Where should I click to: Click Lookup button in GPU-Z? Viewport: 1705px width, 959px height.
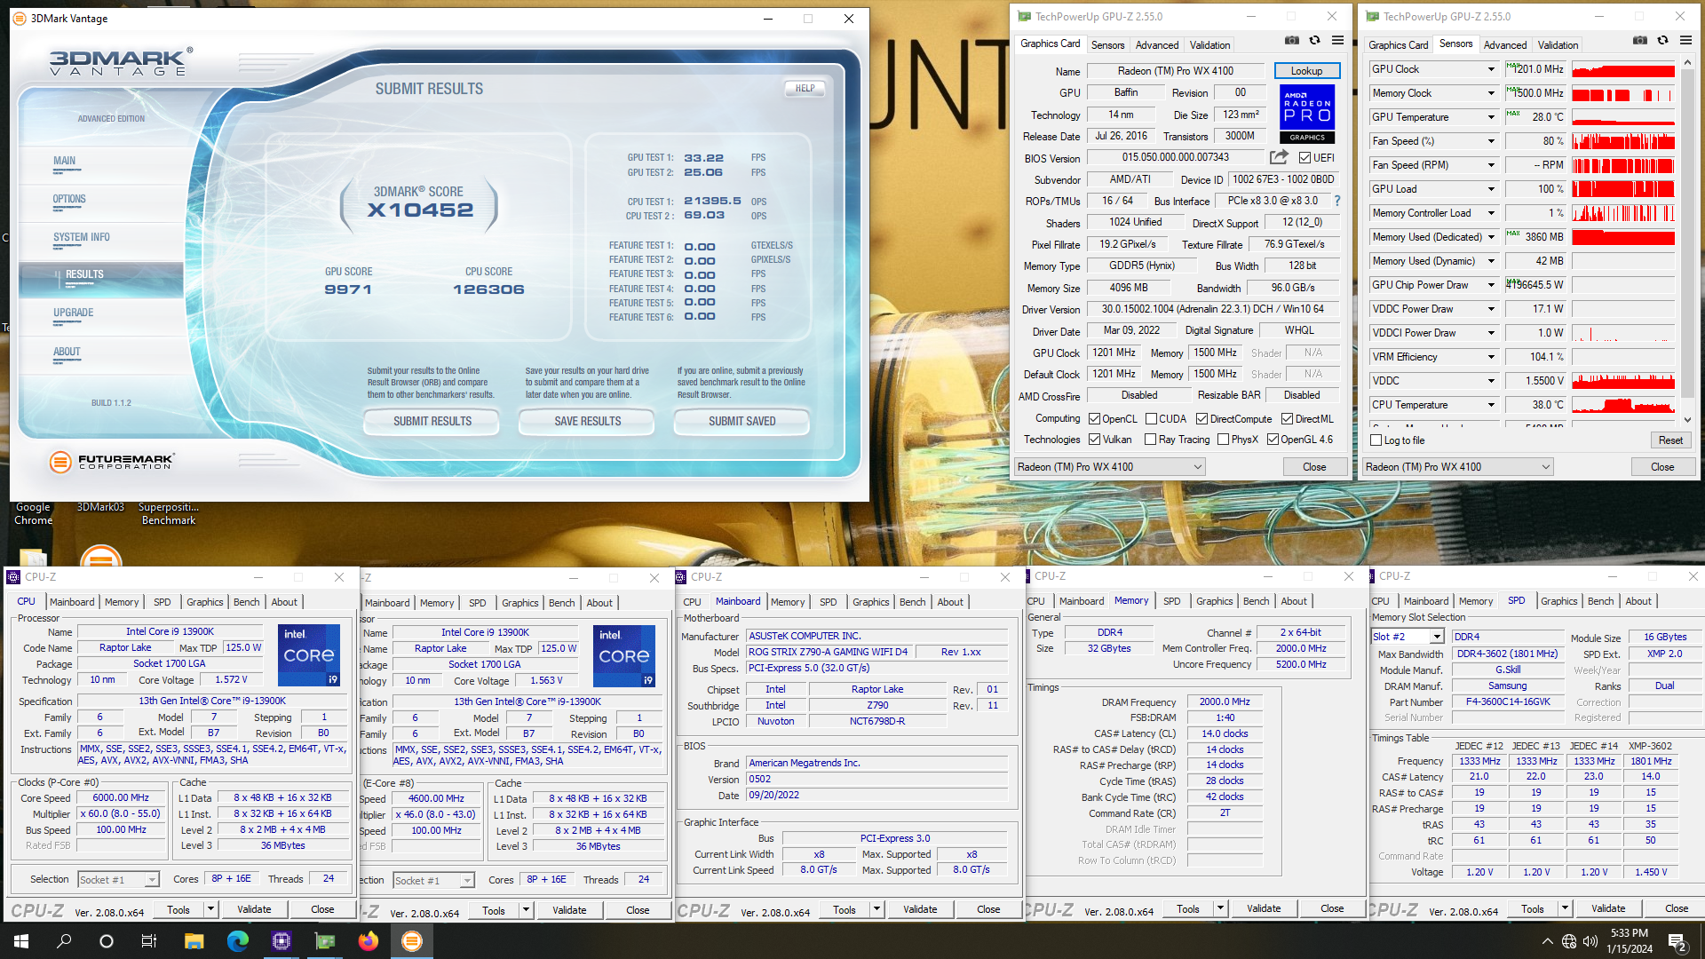tap(1306, 71)
